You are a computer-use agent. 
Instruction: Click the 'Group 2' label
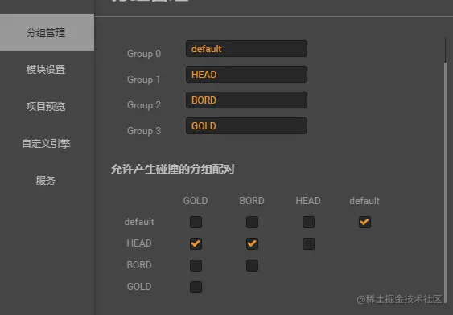coord(144,105)
